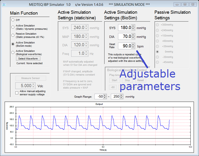This screenshot has height=156, width=199.
Task: Select the +60mmHg passive setting
Action: 157,41
